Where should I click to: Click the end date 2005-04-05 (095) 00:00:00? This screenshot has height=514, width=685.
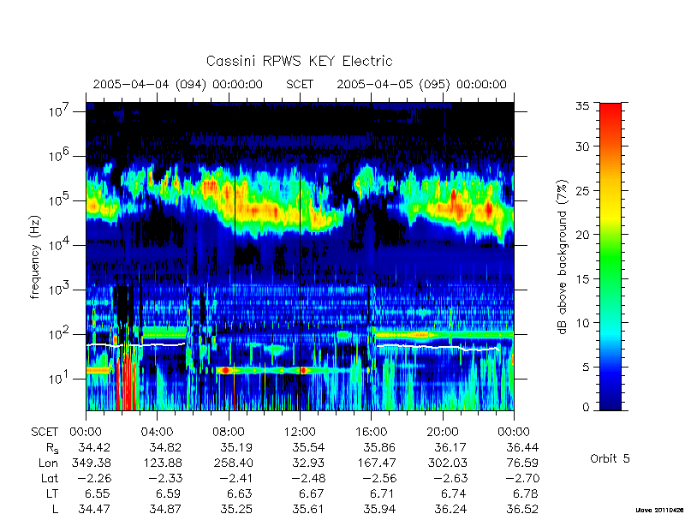[421, 84]
